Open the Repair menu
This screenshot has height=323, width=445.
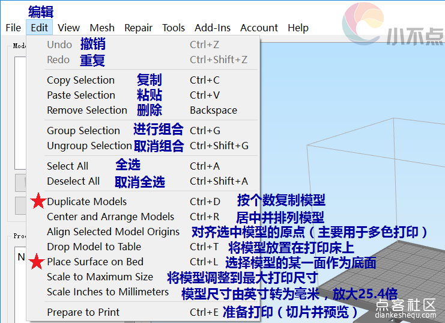(138, 28)
